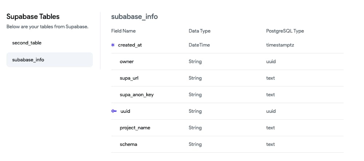Click the key icon beside uuid

pos(114,111)
